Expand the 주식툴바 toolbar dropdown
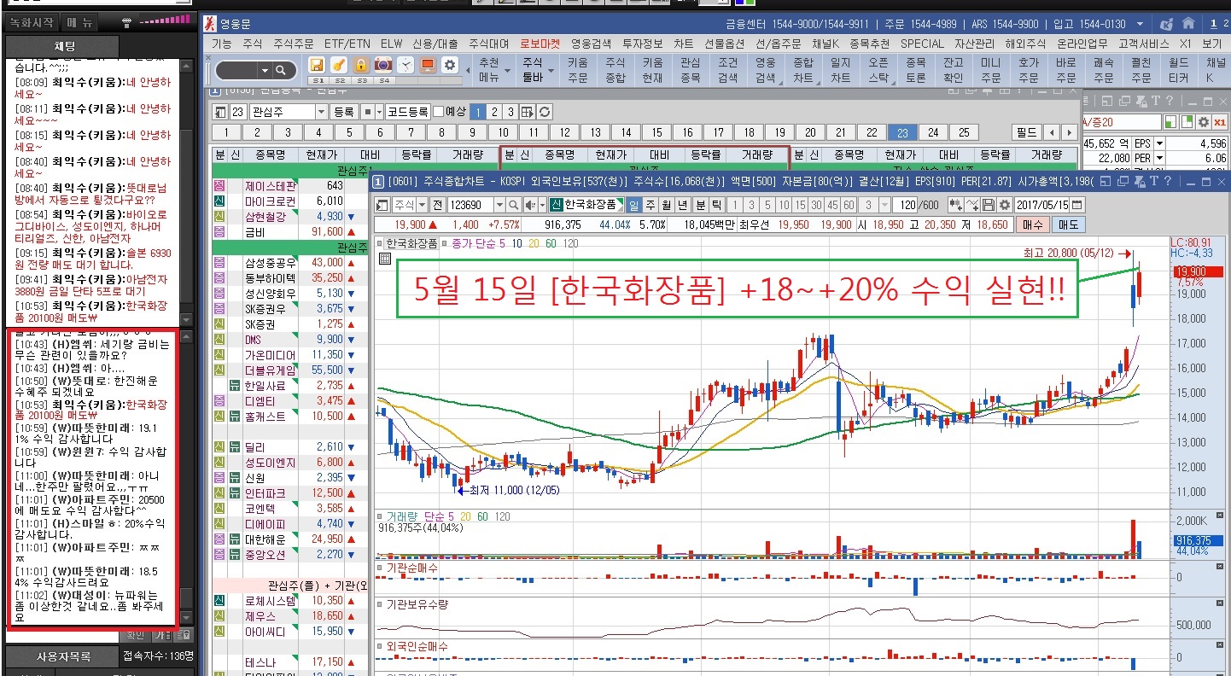 552,71
